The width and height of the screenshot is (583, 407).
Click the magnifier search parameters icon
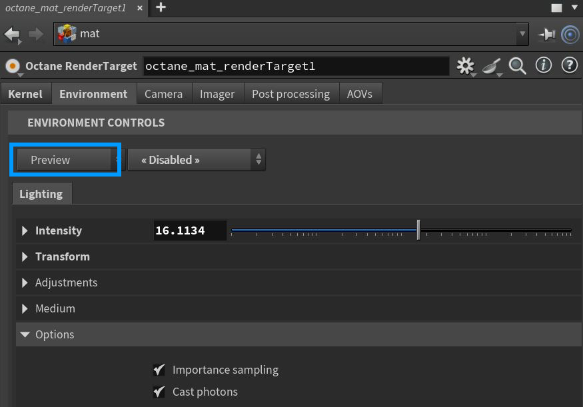517,65
